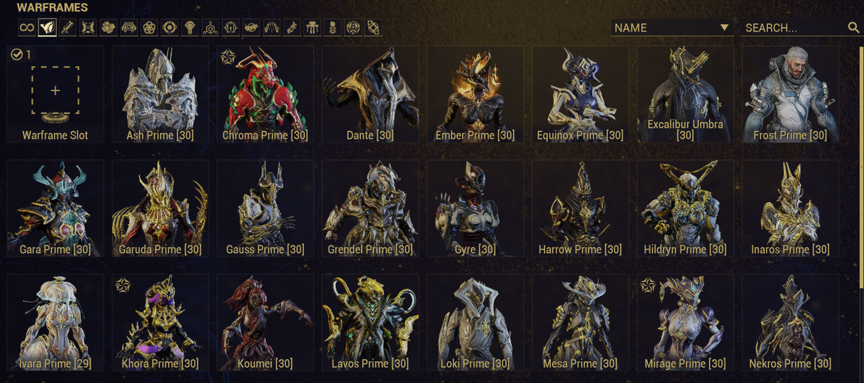Select the interlocking rings flower filter icon
Viewport: 864px width, 383px height.
click(x=149, y=28)
